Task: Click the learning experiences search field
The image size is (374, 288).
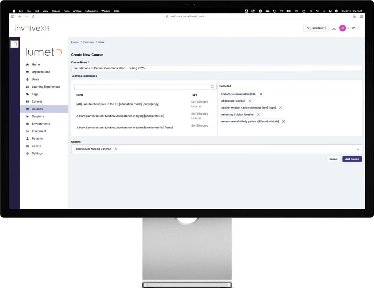Action: pos(145,87)
